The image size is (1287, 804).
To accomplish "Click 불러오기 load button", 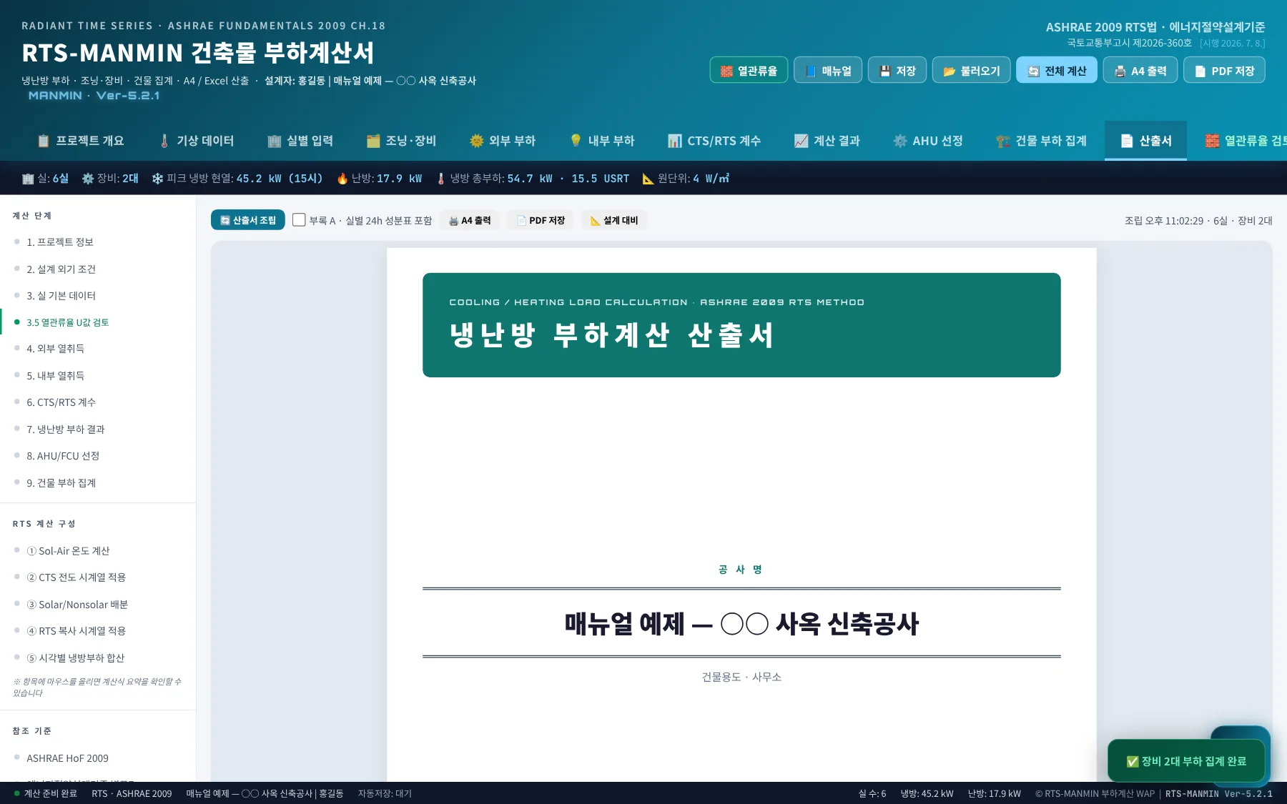I will (x=971, y=70).
